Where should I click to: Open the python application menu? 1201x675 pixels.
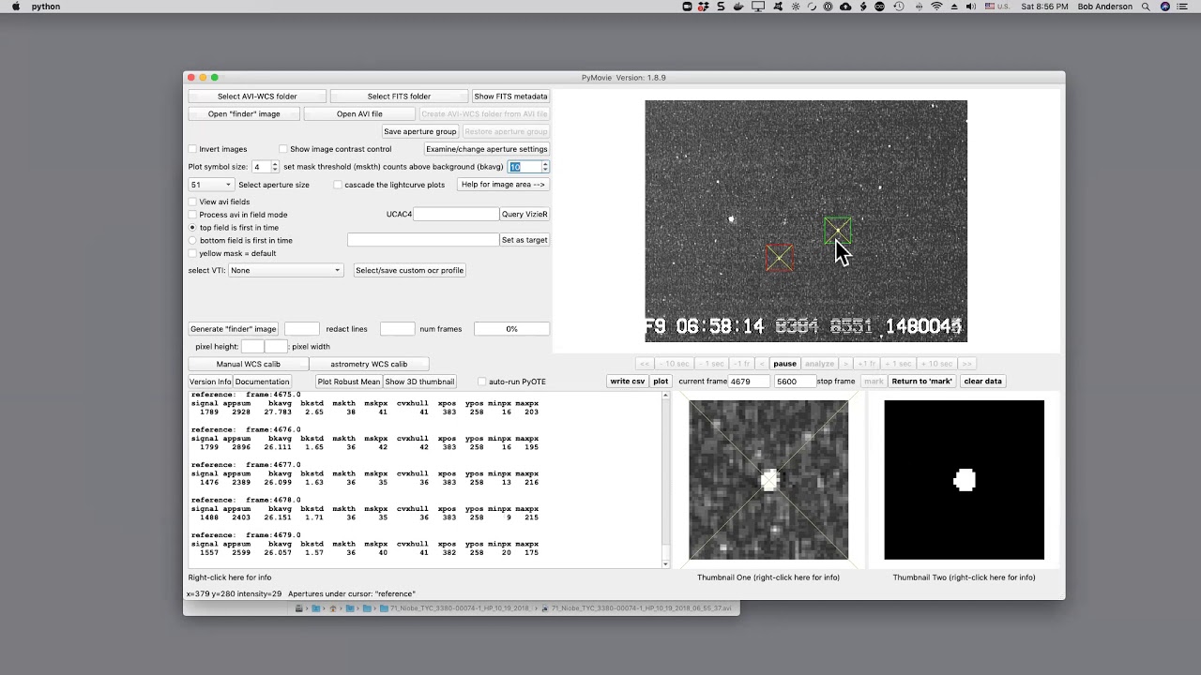point(45,7)
